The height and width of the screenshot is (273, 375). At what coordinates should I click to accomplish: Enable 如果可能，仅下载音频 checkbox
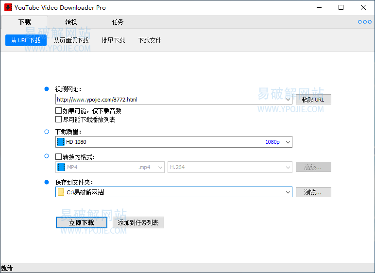point(59,111)
